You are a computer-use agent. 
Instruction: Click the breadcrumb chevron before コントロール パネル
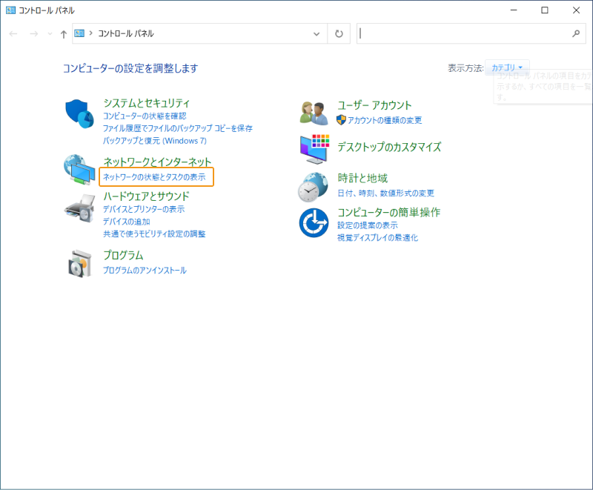[90, 33]
